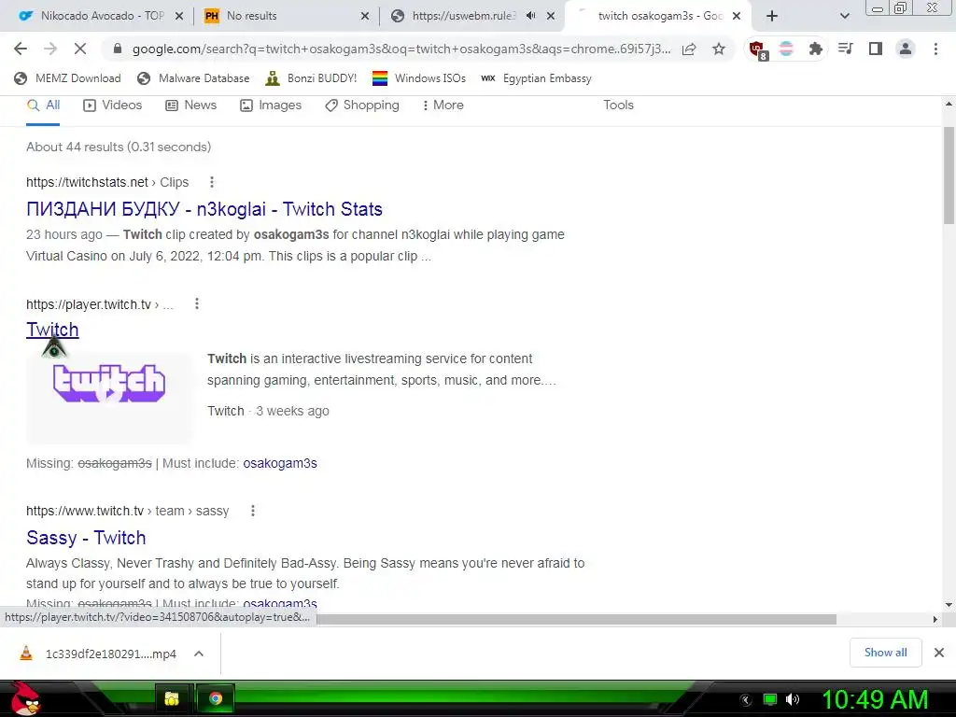Open the Windows ISOs bookmark
The image size is (956, 717).
click(419, 78)
